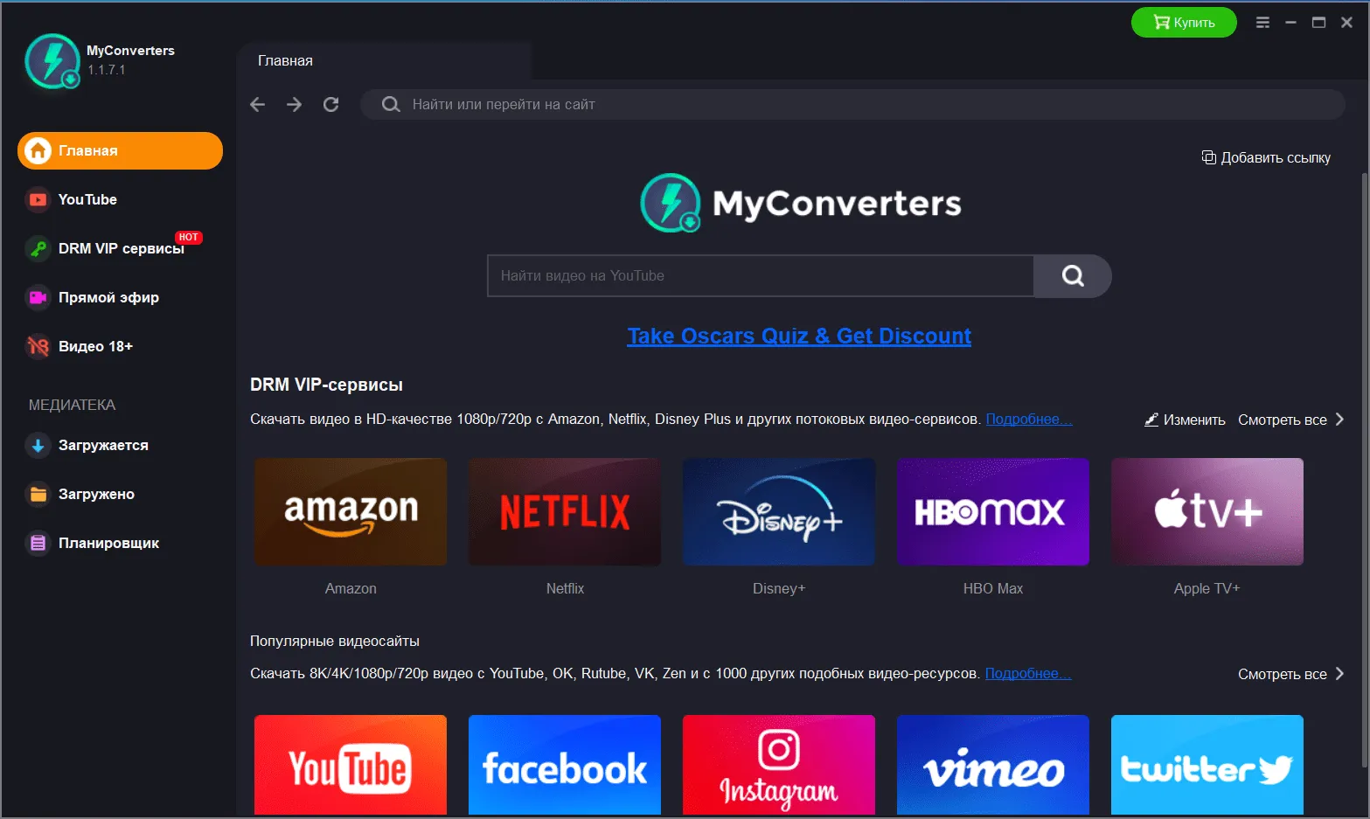Click the Apple TV+ caption under tile

tap(1207, 588)
